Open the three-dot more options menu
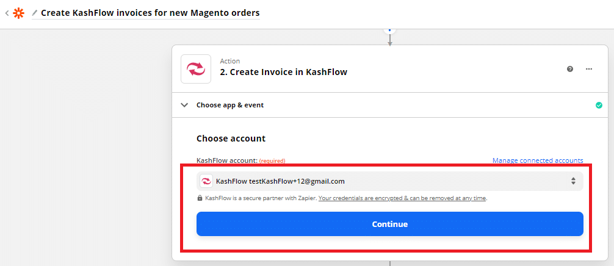The image size is (614, 266). (x=589, y=69)
